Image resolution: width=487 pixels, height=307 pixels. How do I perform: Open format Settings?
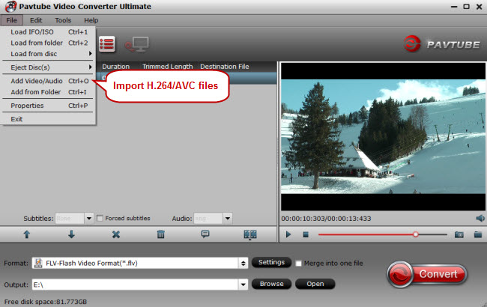point(271,262)
